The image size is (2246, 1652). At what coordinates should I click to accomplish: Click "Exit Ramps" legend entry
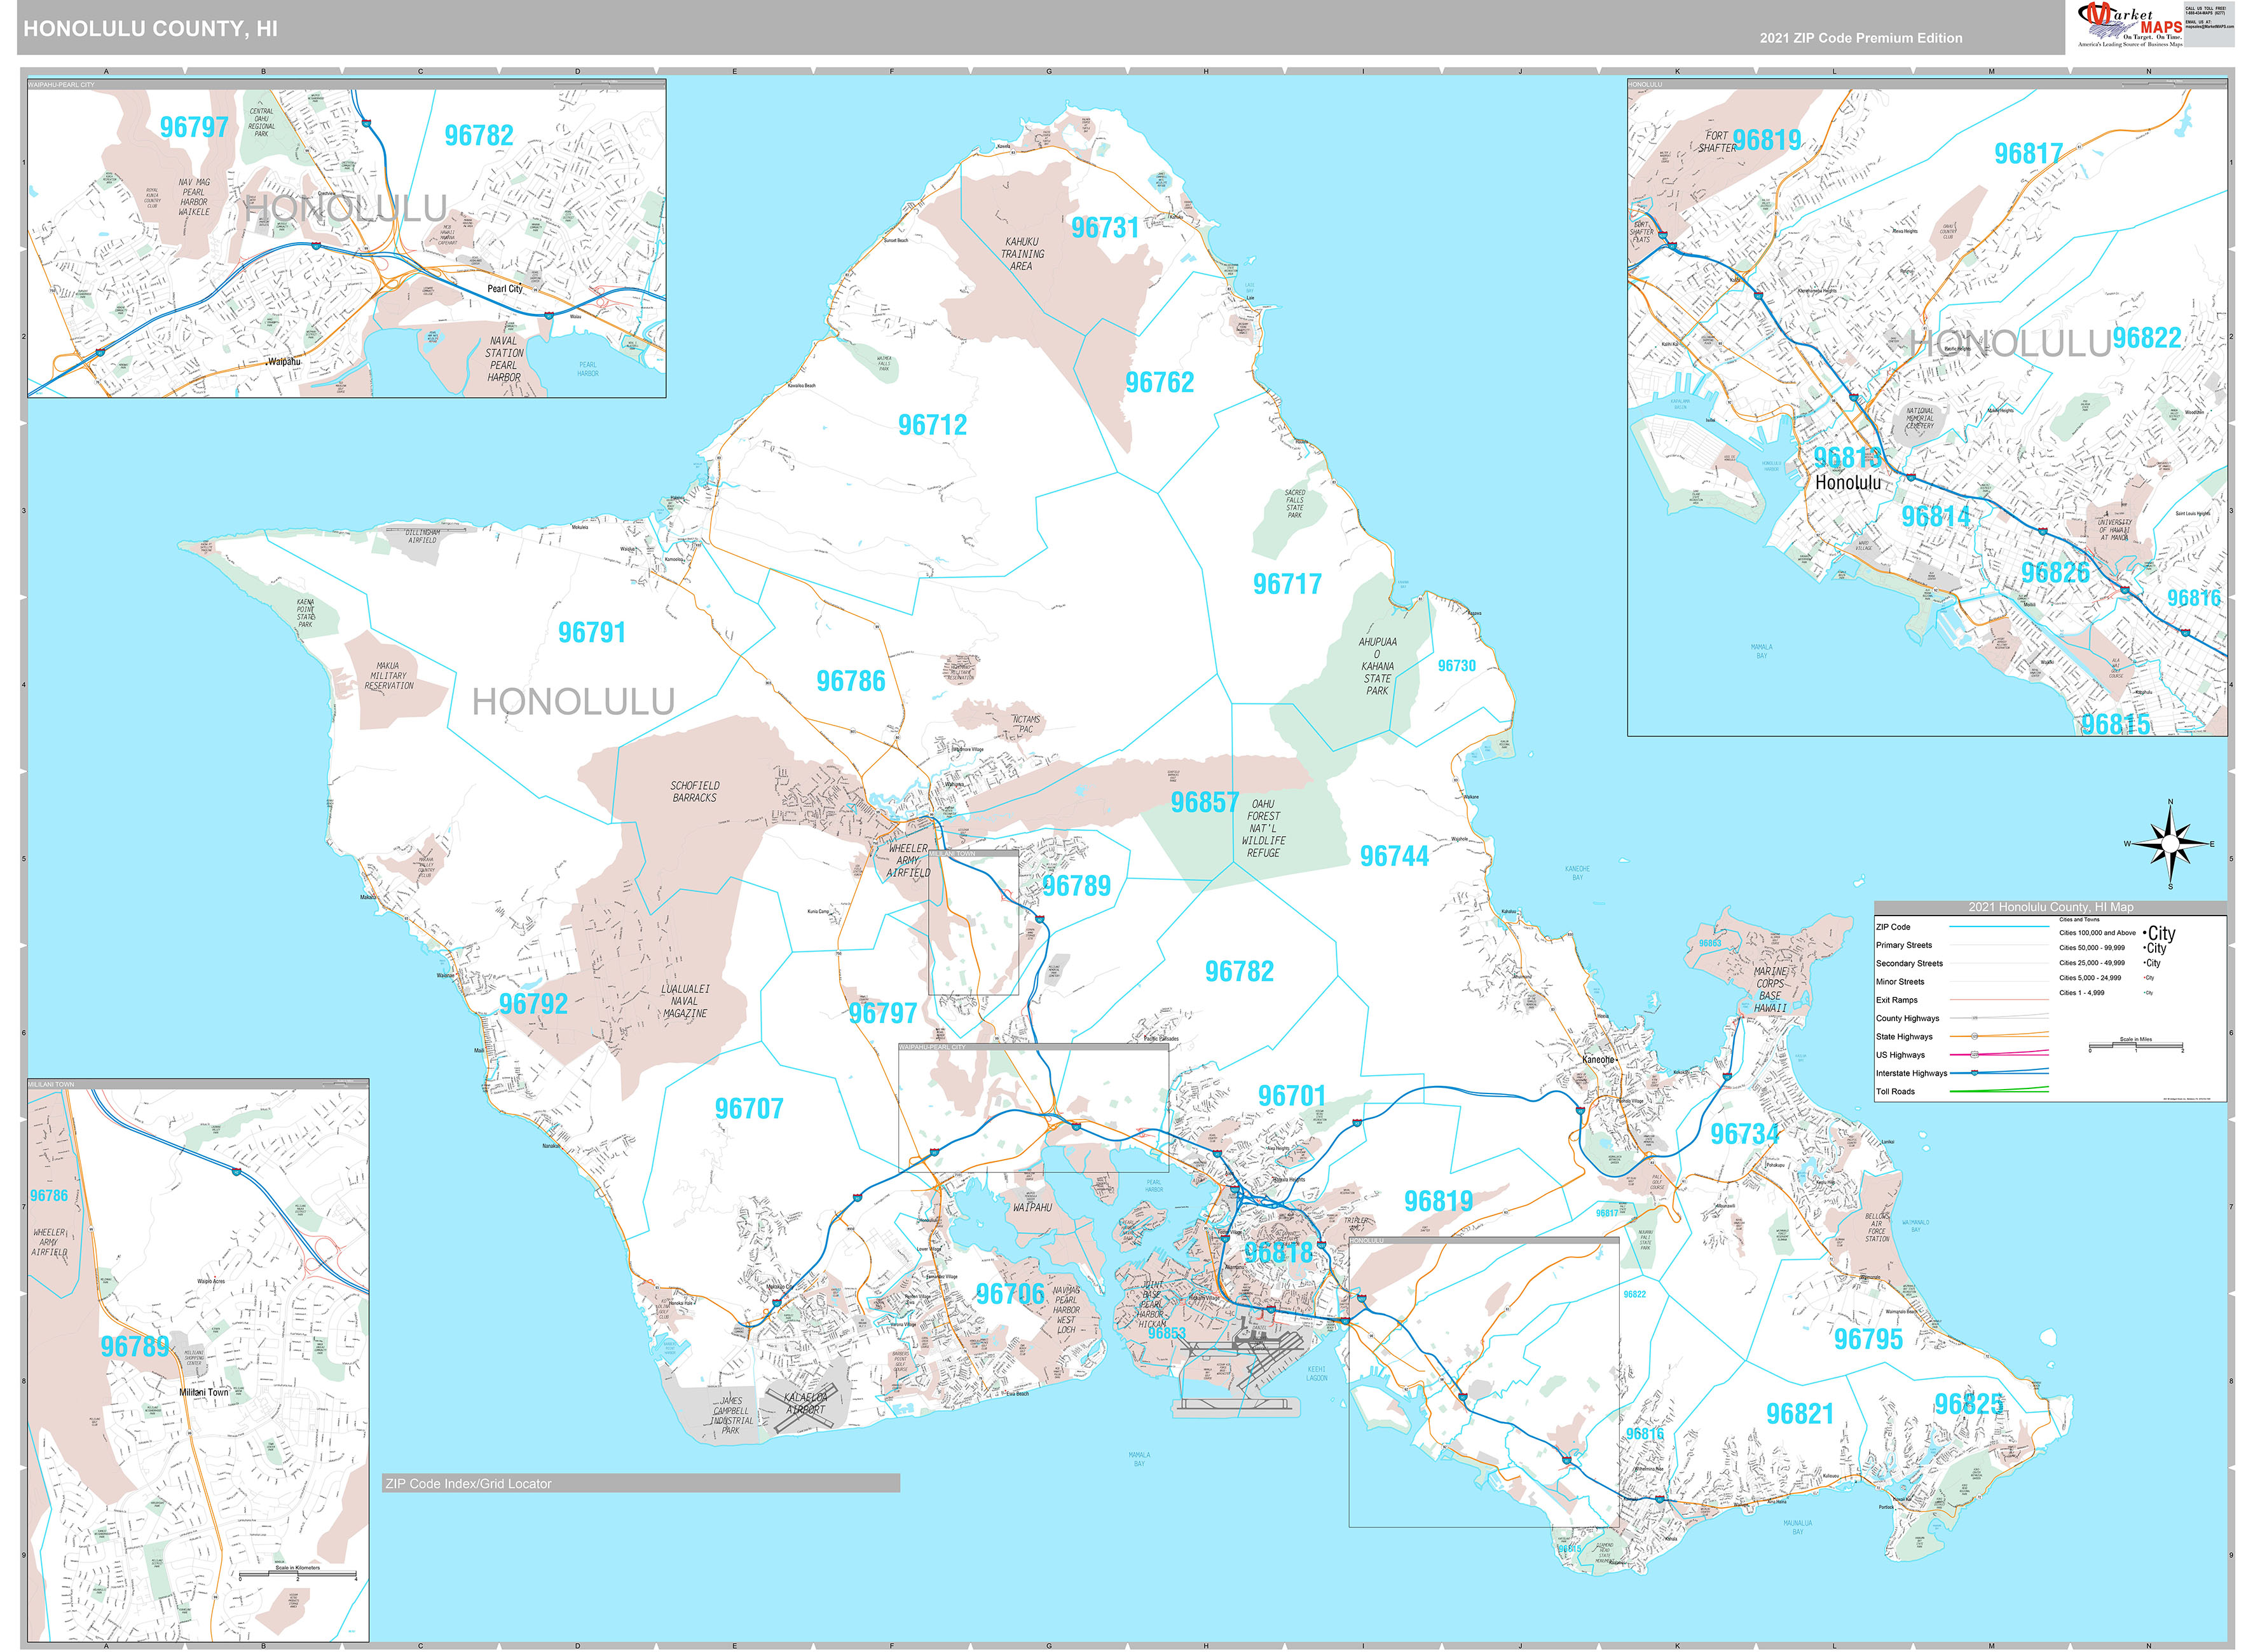pyautogui.click(x=1896, y=1000)
